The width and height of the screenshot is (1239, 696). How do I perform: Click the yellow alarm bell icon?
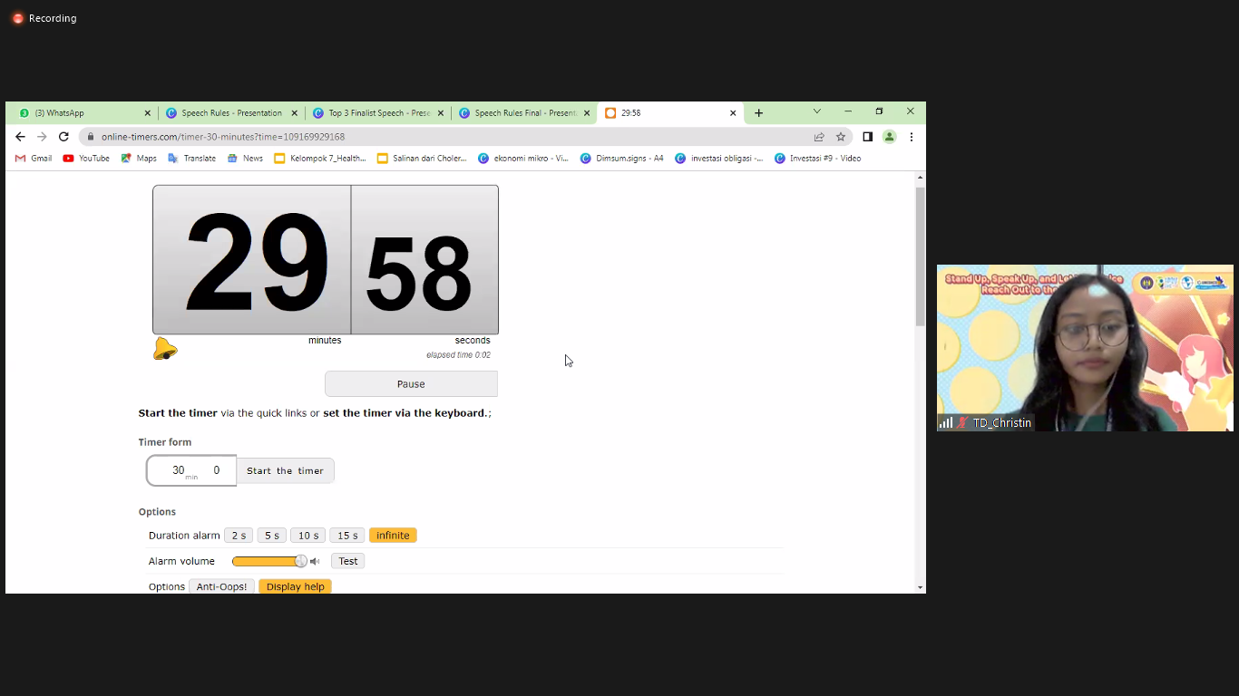click(165, 349)
